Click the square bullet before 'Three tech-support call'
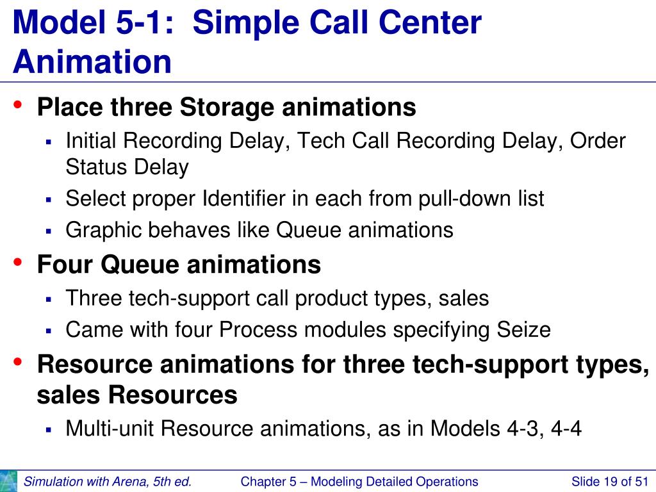Viewport: 656px width, 492px height. (x=49, y=300)
